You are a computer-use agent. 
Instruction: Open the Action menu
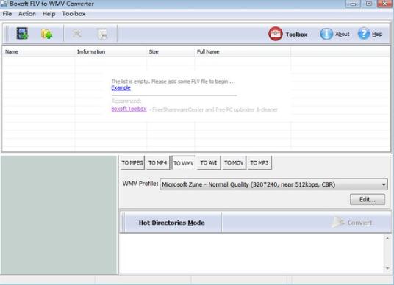tap(27, 14)
